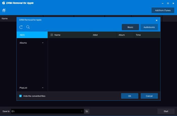Viewport: 177px width, 116px height.
Task: Click the refresh icon in the dialog
Action: click(21, 27)
